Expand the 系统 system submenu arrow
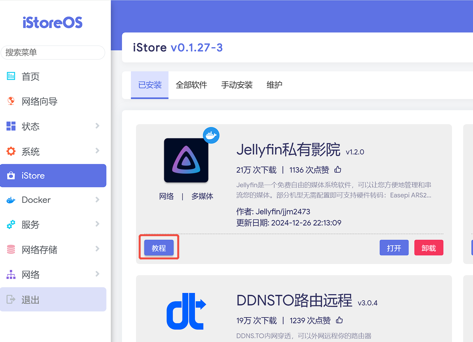This screenshot has height=342, width=473. 97,151
